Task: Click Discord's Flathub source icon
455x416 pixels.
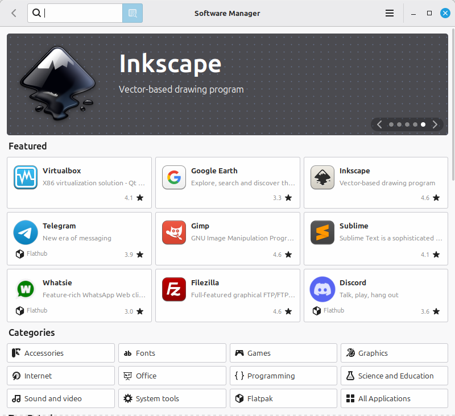Action: point(317,310)
